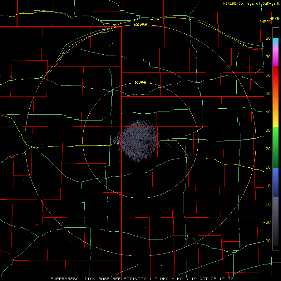
Task: Click the 50 value on dBZ scale
Action: pyautogui.click(x=268, y=94)
